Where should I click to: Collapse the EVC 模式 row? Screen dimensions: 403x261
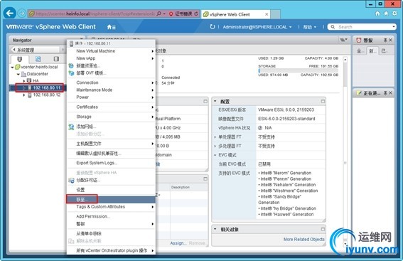click(215, 155)
